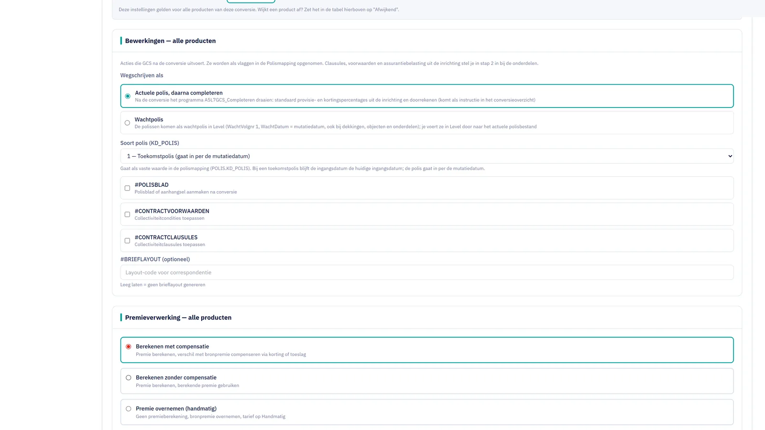Select 'Actuele polis, daarna completeren' radio option

[128, 96]
